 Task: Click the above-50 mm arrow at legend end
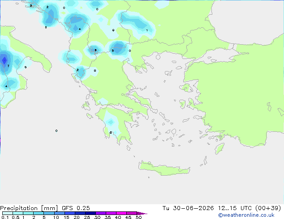pyautogui.click(x=142, y=213)
